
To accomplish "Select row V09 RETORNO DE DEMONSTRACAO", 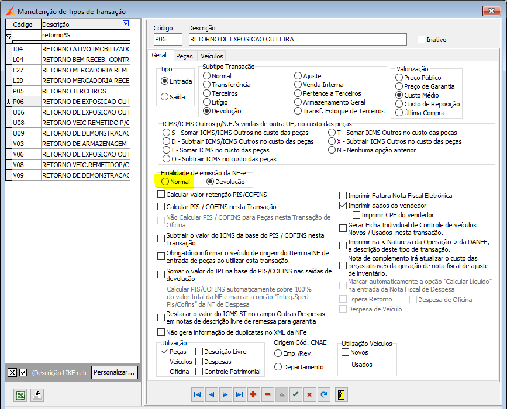I will click(x=68, y=175).
